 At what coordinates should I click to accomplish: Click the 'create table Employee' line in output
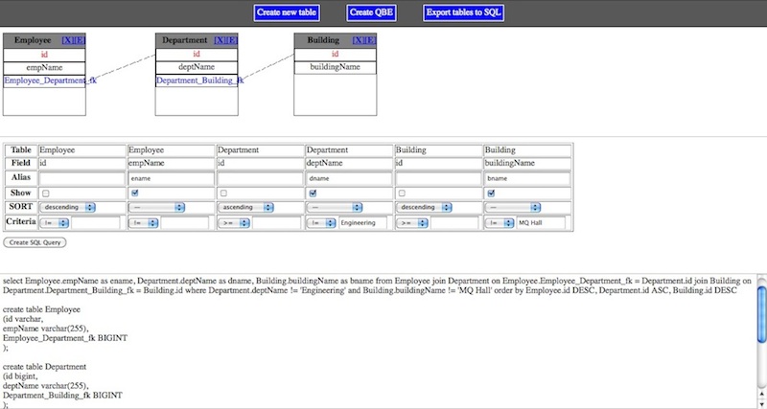pyautogui.click(x=41, y=309)
